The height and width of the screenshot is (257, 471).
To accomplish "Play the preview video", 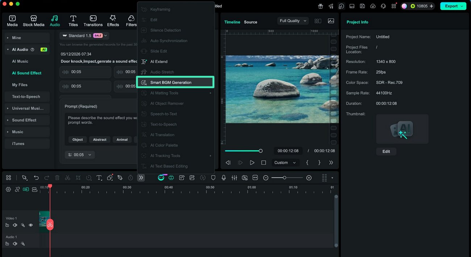I will 252,163.
